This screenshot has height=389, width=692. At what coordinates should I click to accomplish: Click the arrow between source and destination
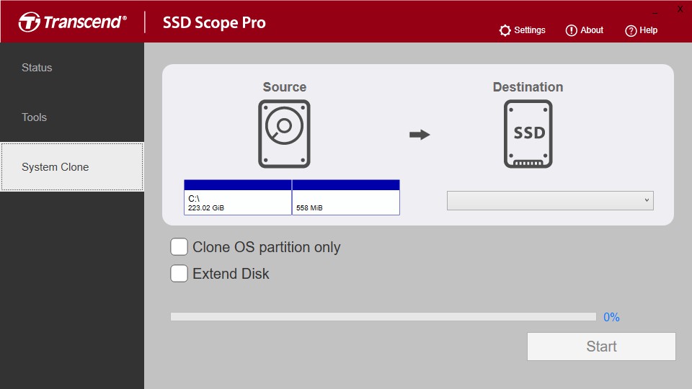(420, 135)
